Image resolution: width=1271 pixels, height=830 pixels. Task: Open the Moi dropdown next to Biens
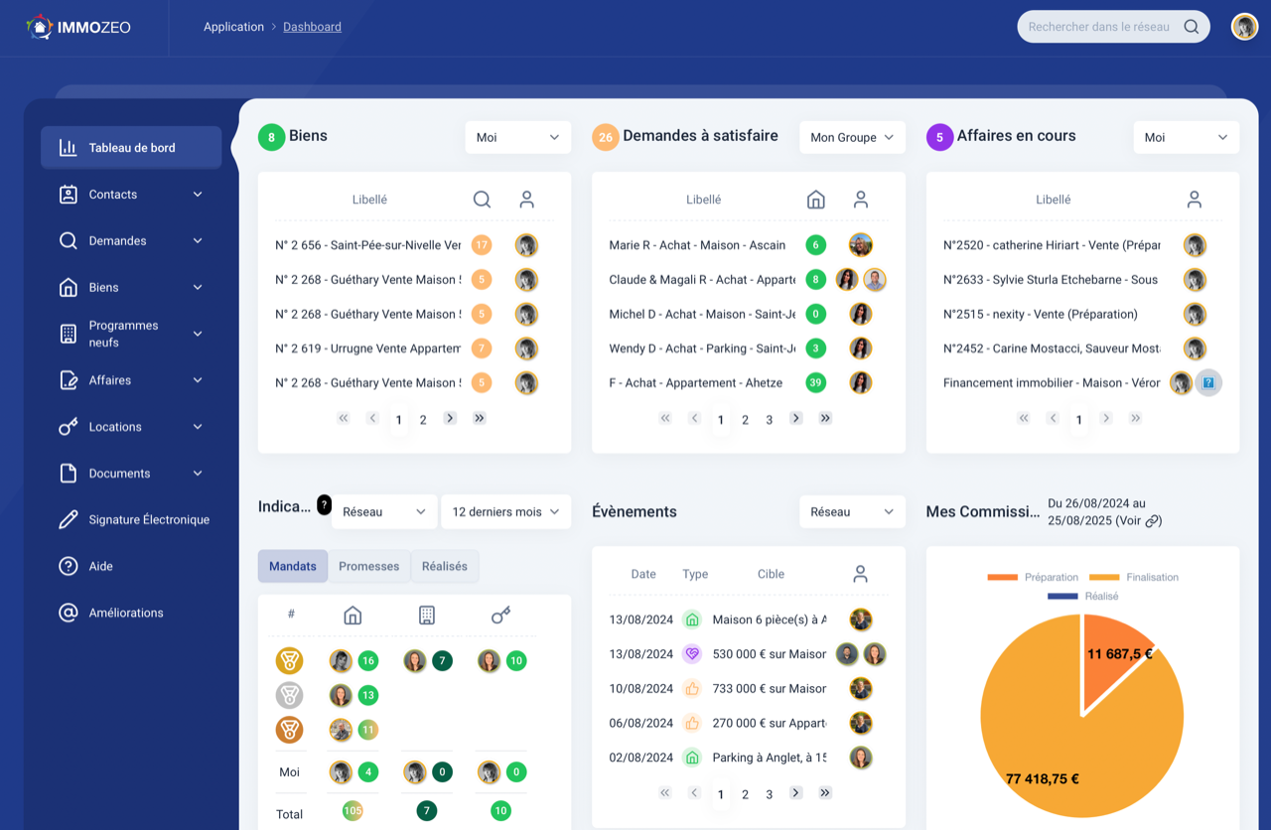tap(517, 137)
